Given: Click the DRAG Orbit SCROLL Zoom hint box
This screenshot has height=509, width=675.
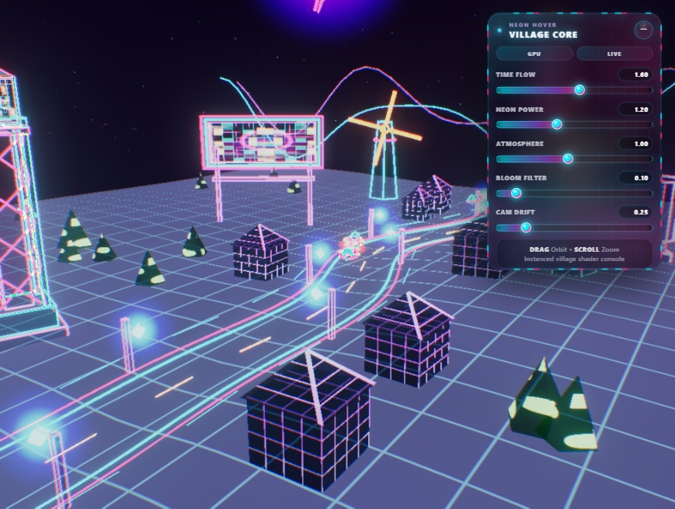Looking at the screenshot, I should [x=574, y=253].
